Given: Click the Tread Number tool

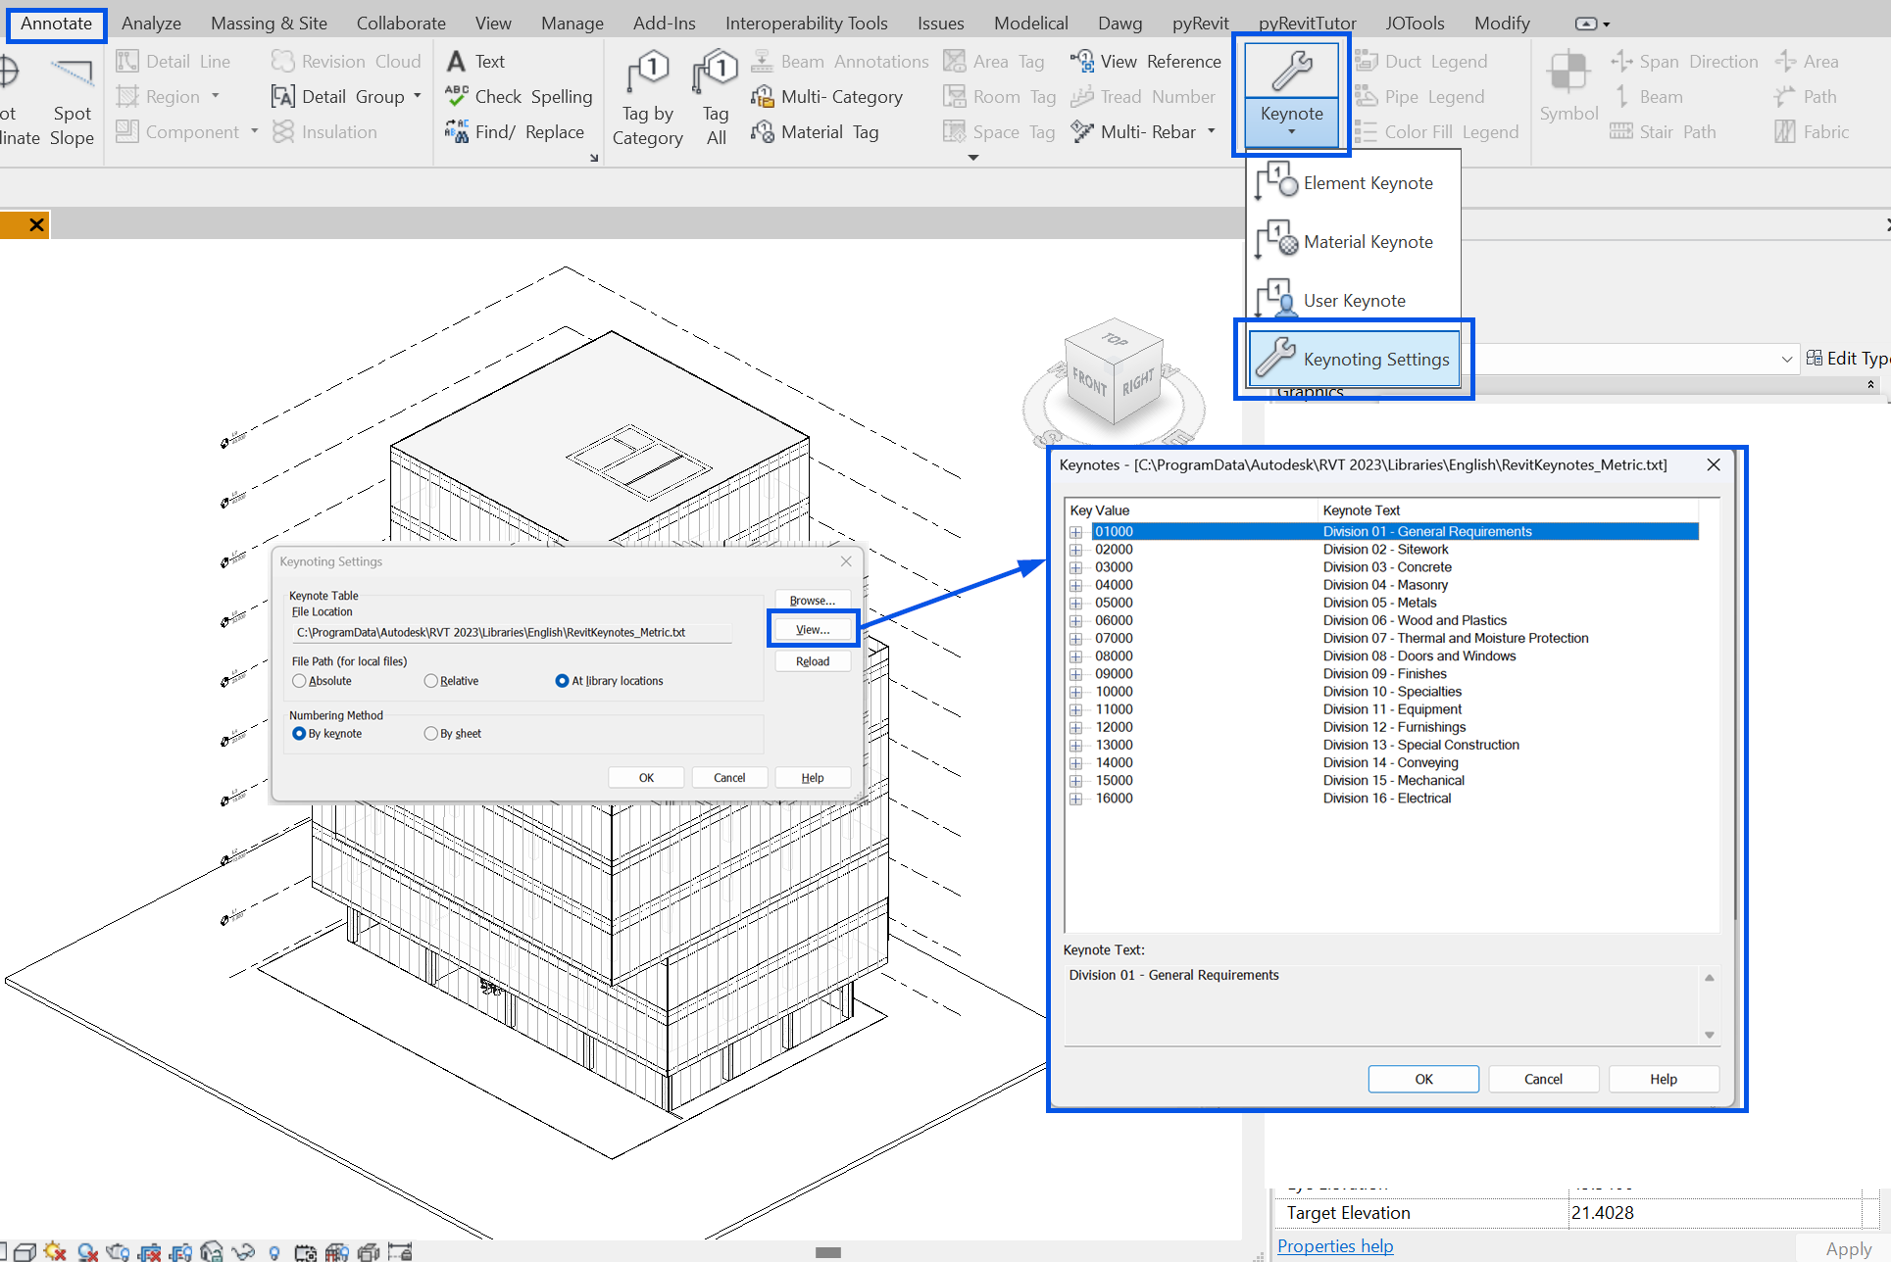Looking at the screenshot, I should click(1142, 96).
